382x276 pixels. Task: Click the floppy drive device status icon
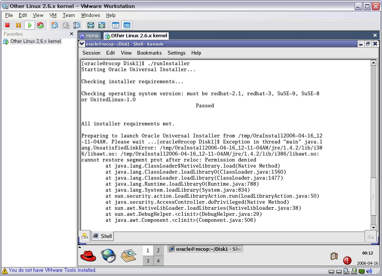click(x=354, y=271)
